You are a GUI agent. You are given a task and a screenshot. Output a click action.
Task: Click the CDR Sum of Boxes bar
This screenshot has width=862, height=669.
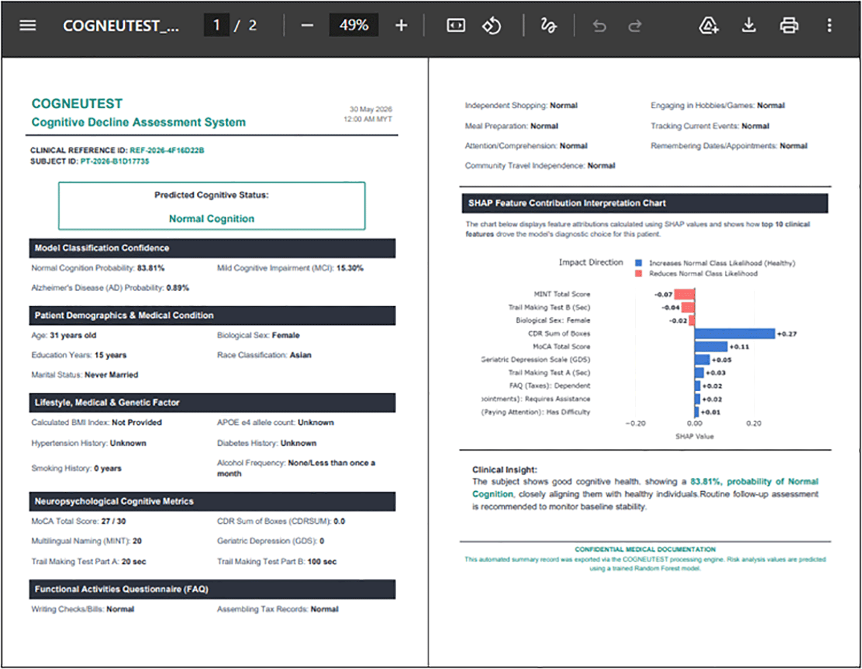coord(735,334)
